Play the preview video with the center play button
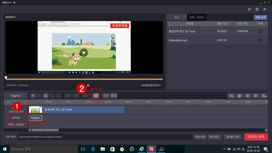This screenshot has height=153, width=272. click(x=84, y=53)
